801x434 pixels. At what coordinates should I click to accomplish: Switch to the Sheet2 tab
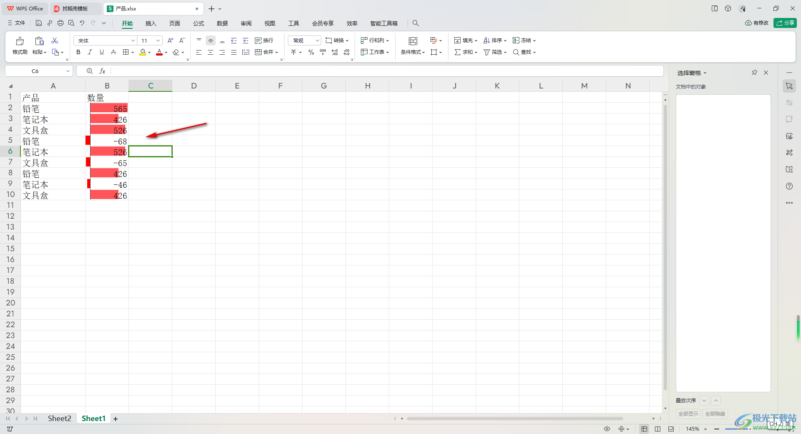click(59, 419)
